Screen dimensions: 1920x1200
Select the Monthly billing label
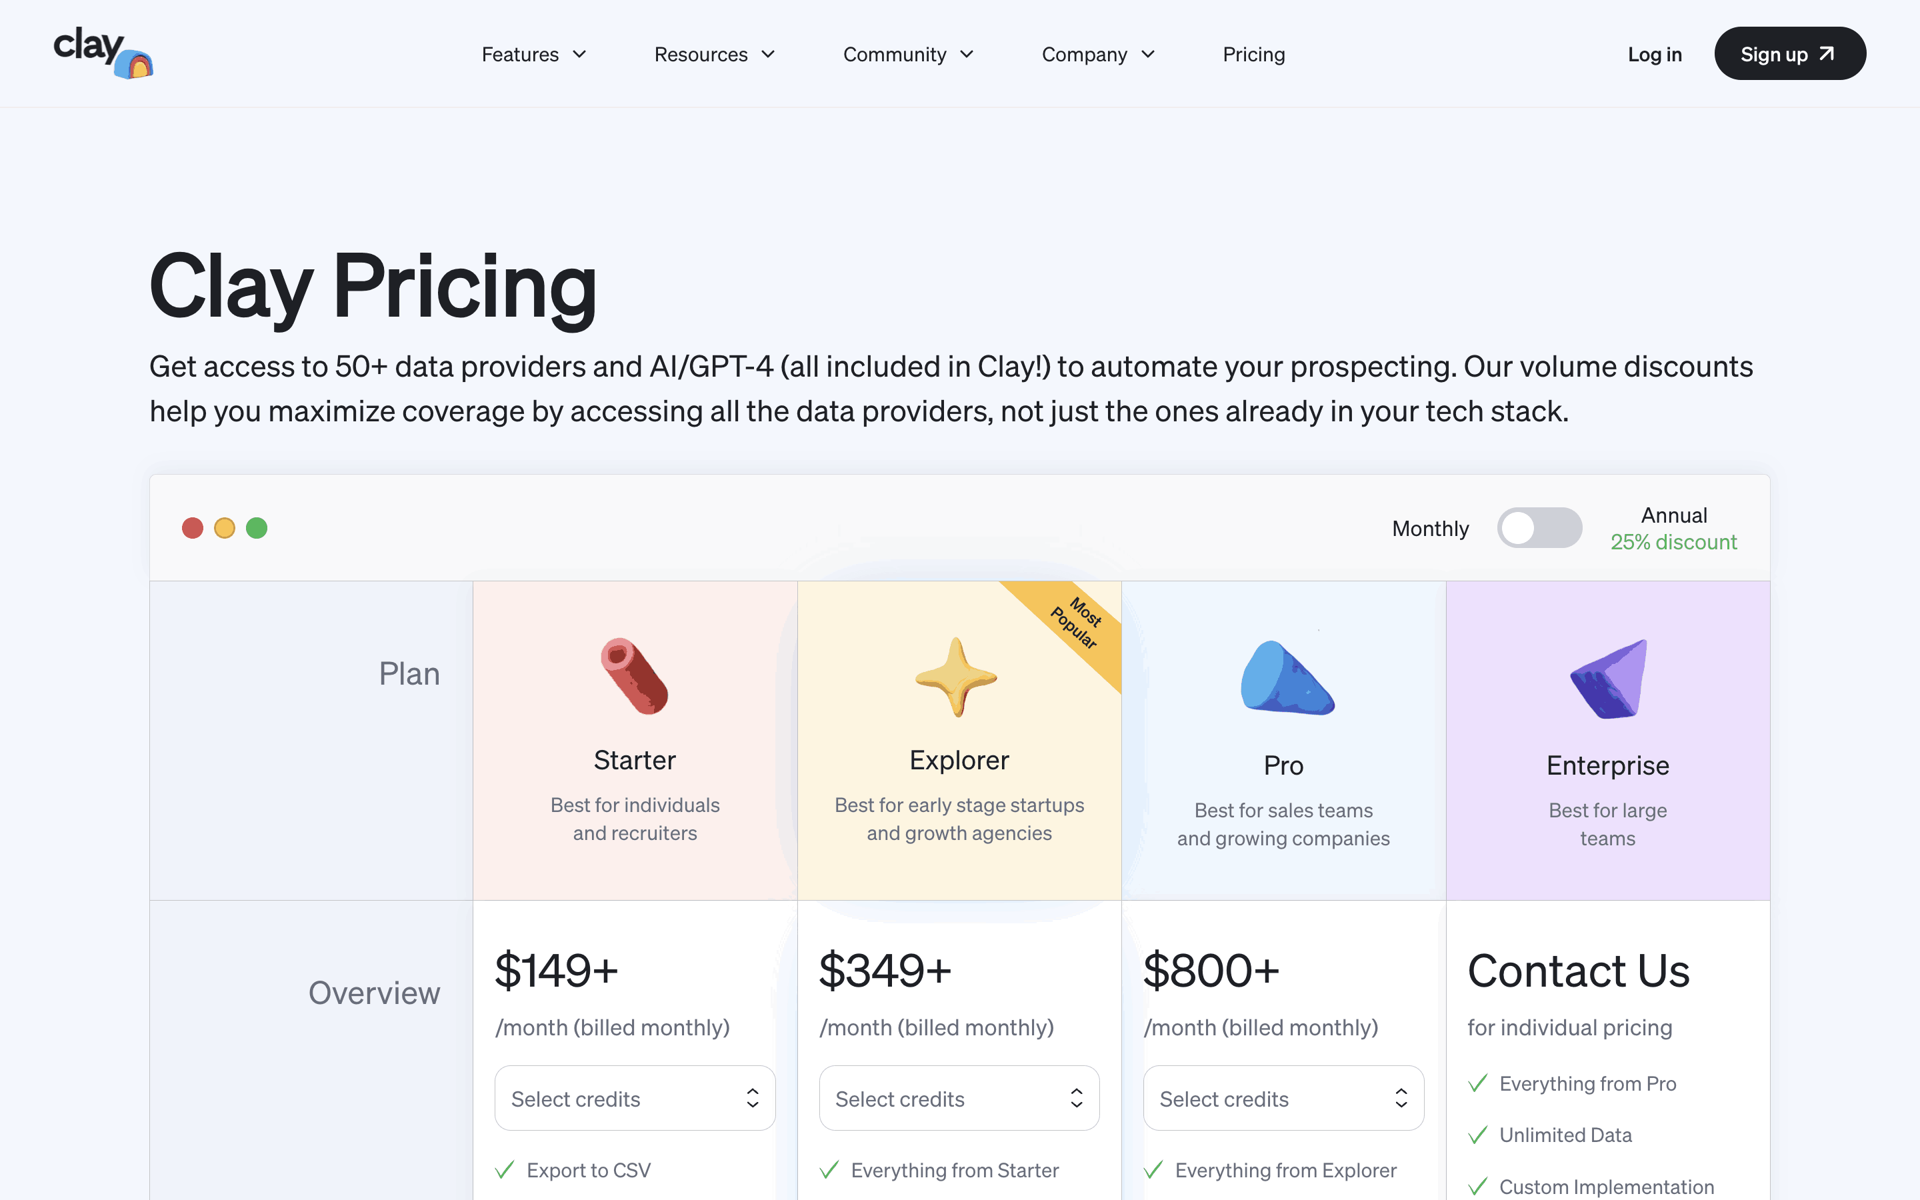pos(1431,529)
